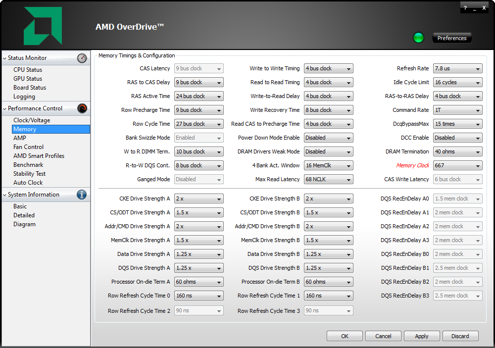Select the Memory sidebar item
The width and height of the screenshot is (495, 348).
point(51,129)
